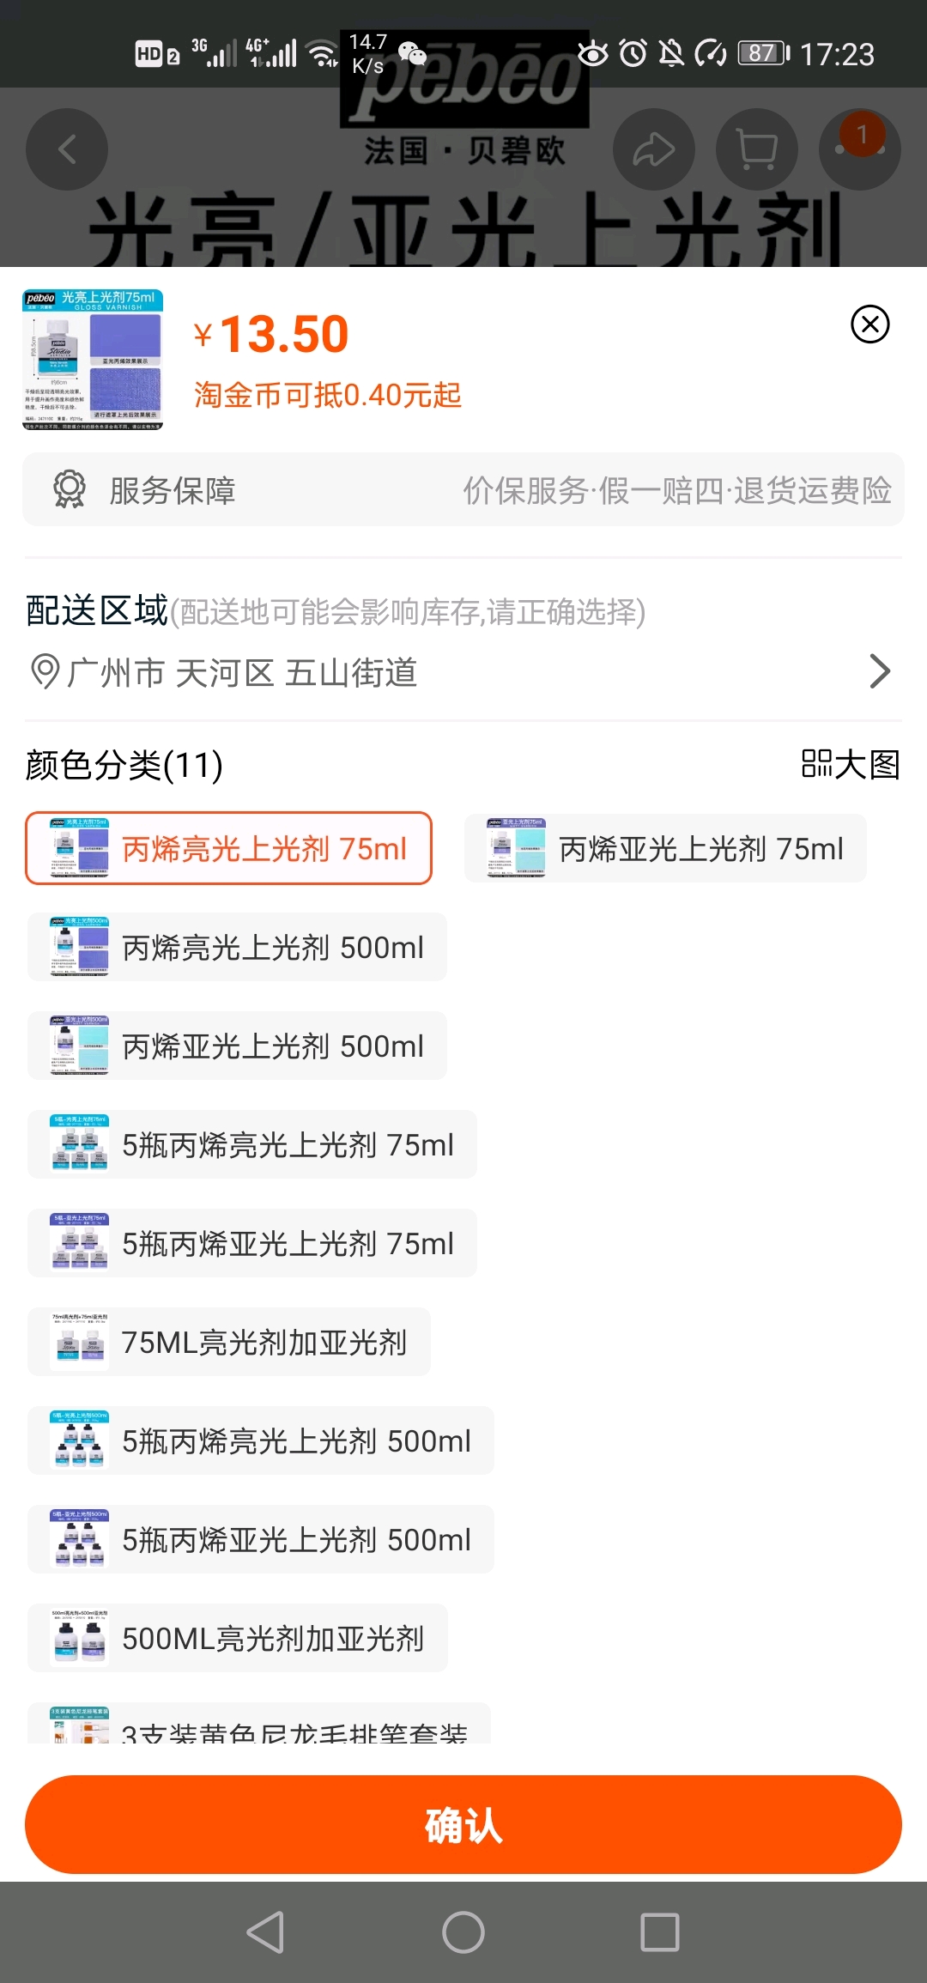The height and width of the screenshot is (1983, 927).
Task: Choose 75ML亮光剂加亚光剂 combo
Action: (x=229, y=1342)
